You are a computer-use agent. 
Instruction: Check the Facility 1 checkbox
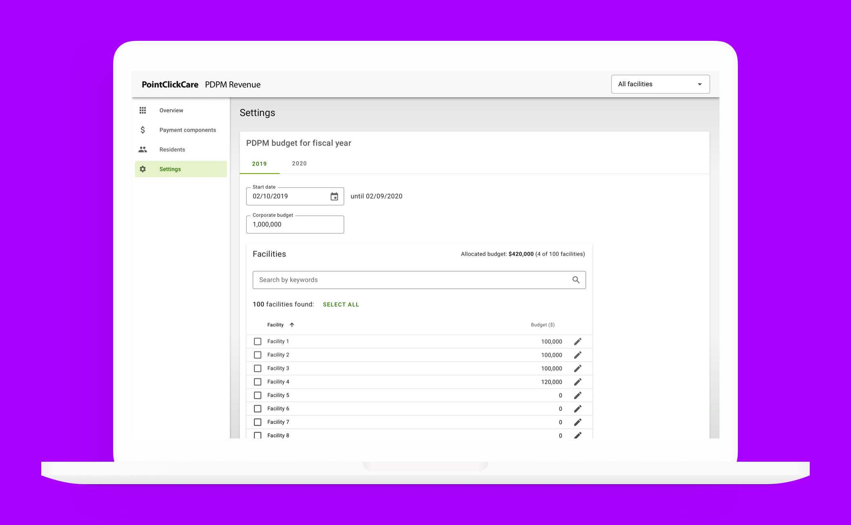[x=258, y=341]
